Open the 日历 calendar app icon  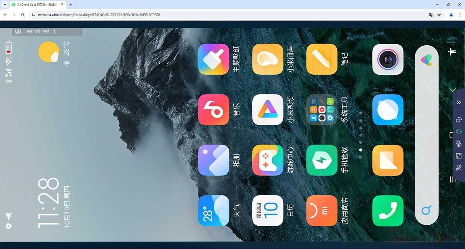(268, 211)
